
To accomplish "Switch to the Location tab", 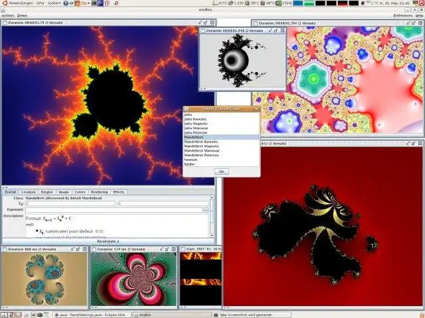I will coord(29,192).
